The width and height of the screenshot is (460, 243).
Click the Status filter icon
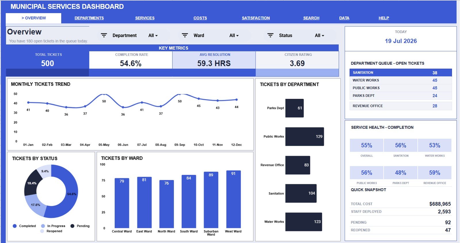pos(270,35)
